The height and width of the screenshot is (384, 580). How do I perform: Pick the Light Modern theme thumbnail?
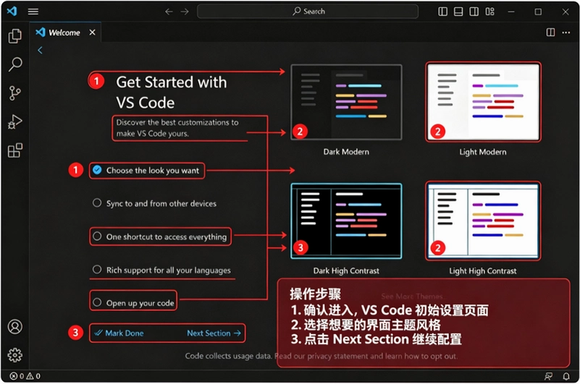[x=483, y=102]
